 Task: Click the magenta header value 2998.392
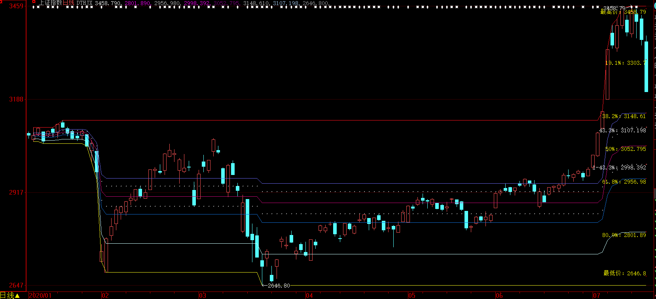click(197, 3)
